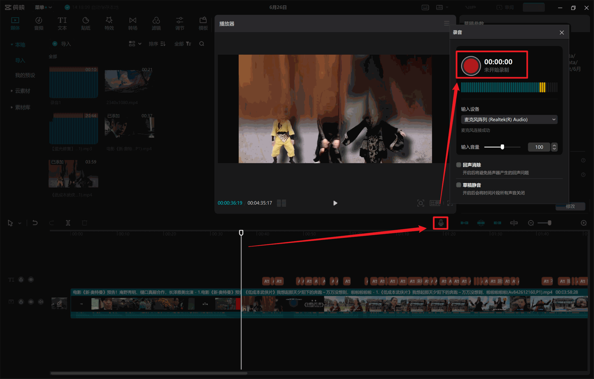Viewport: 594px width, 379px height.
Task: Enable the 草稿静音 checkbox
Action: click(x=458, y=185)
